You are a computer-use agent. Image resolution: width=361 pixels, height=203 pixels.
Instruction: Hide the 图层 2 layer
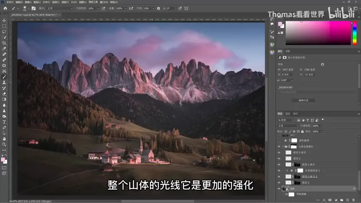tap(279, 159)
